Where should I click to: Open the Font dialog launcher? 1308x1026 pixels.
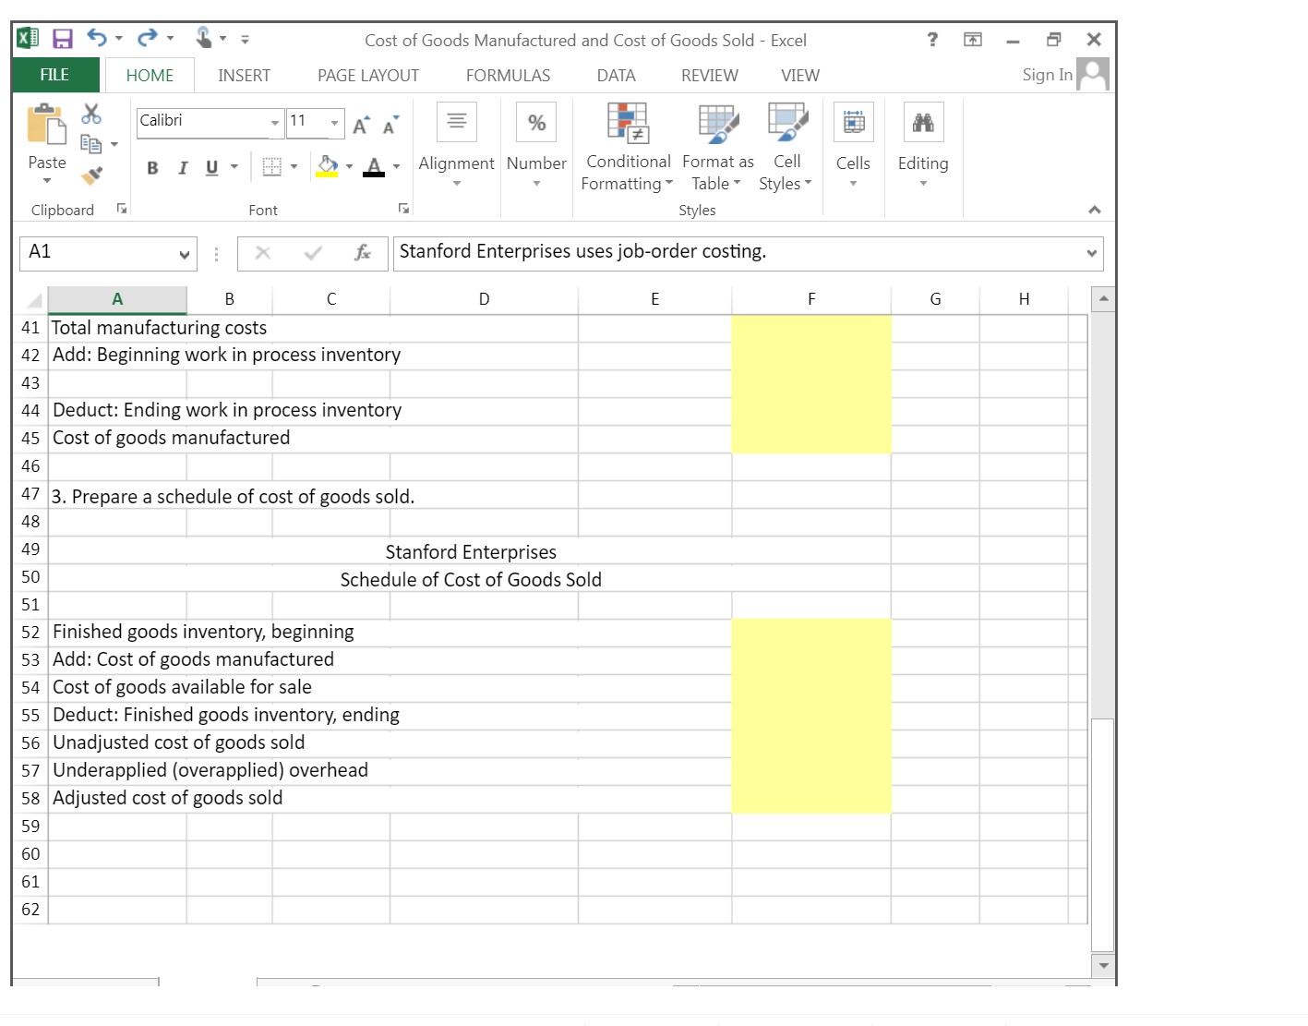(x=403, y=209)
